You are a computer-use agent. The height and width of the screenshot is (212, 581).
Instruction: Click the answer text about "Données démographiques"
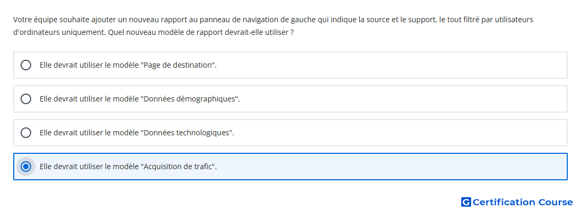pos(139,99)
